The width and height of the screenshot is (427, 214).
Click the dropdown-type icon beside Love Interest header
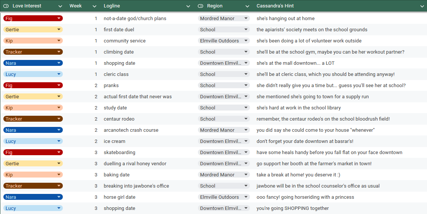coord(6,6)
